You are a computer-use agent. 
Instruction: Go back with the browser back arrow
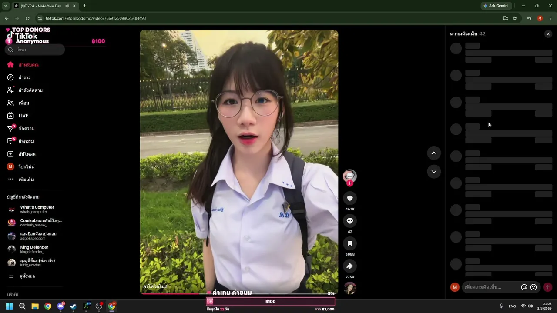coord(7,18)
